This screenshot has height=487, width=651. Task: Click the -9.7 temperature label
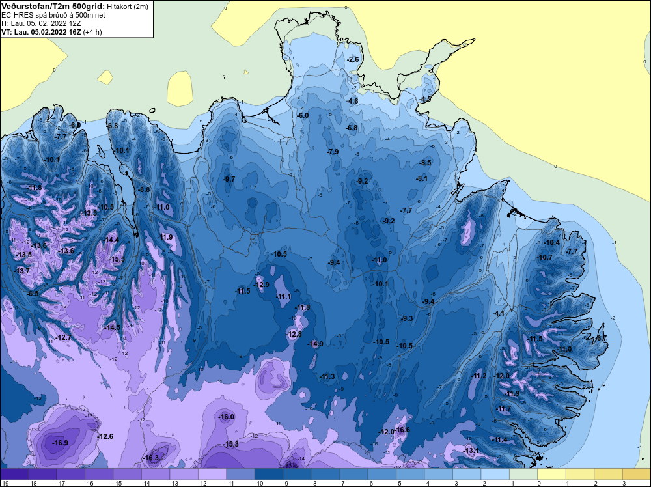point(229,179)
